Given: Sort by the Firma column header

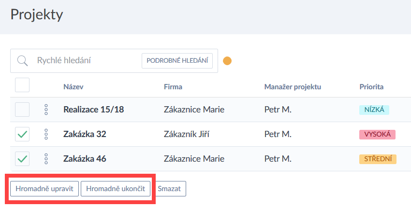Looking at the screenshot, I should (x=173, y=87).
